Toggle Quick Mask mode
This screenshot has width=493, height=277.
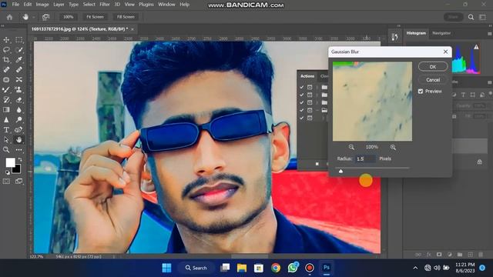coord(6,182)
